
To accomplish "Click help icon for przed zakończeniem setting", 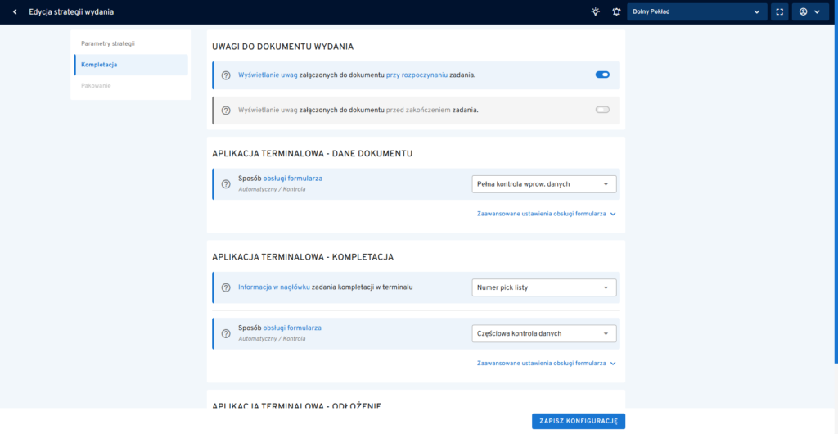I will [x=226, y=110].
